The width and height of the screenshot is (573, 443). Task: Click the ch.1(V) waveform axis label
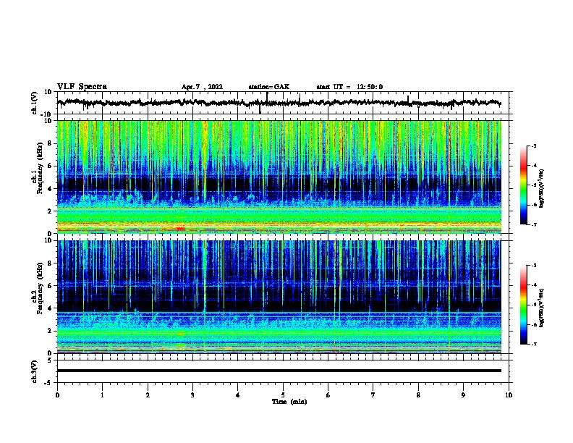(x=35, y=103)
